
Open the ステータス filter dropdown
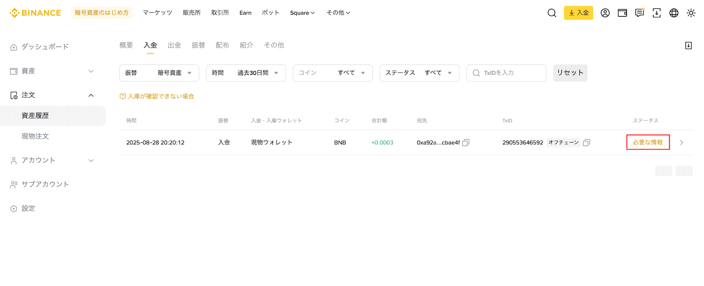[419, 73]
